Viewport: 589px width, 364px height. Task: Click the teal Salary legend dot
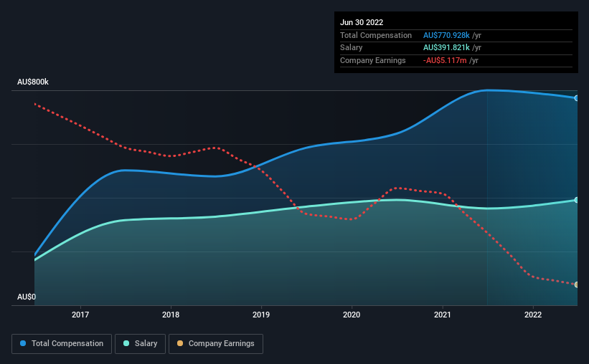tap(126, 343)
